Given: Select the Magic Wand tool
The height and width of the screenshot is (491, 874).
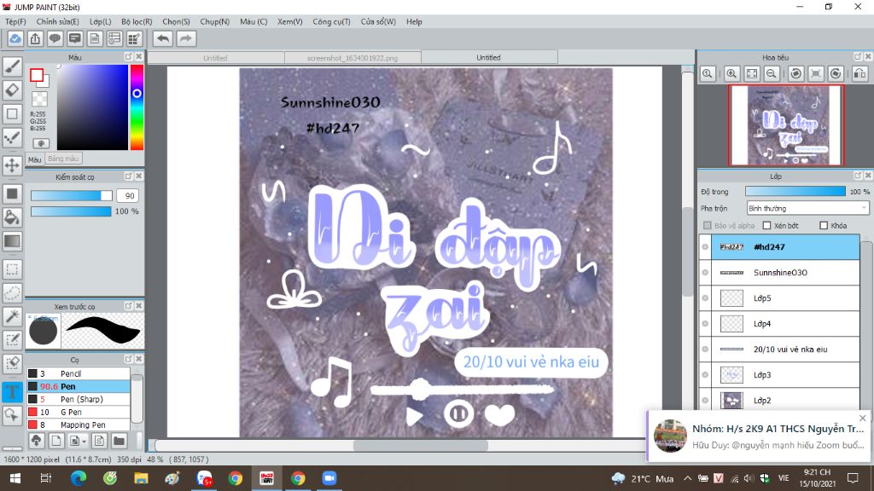Looking at the screenshot, I should click(12, 317).
